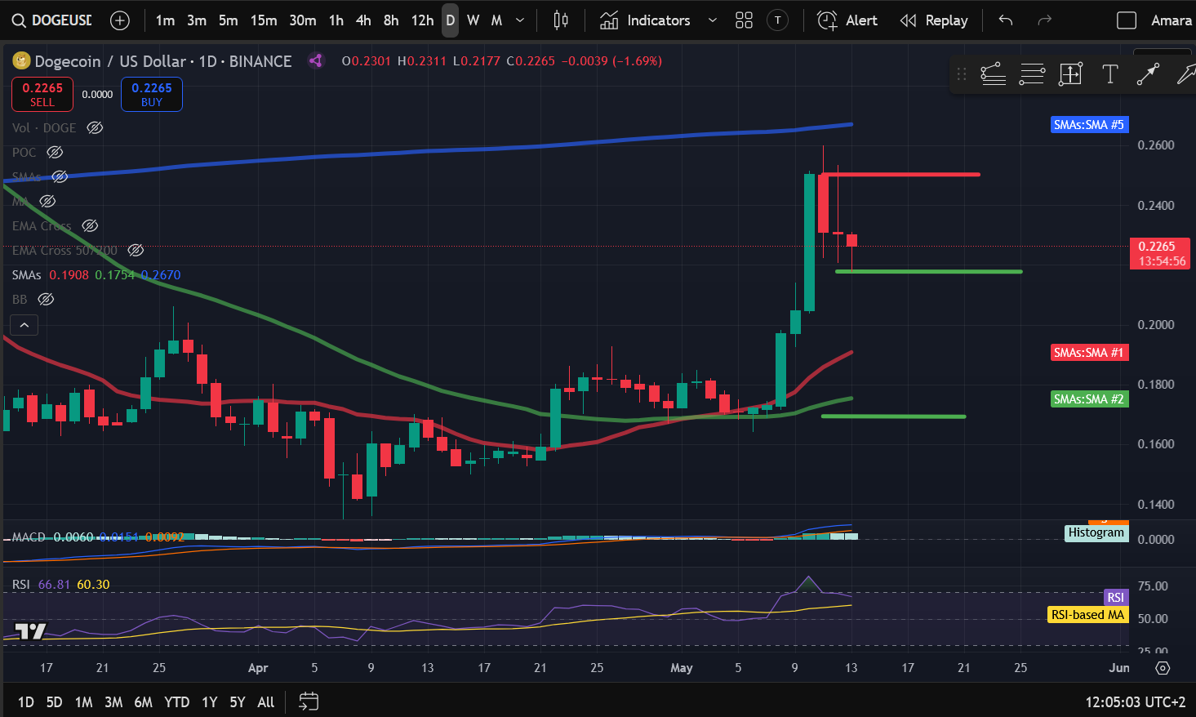Select the Text drawing tool
Image resolution: width=1196 pixels, height=717 pixels.
[1109, 74]
